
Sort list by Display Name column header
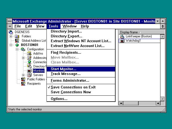point(142,32)
